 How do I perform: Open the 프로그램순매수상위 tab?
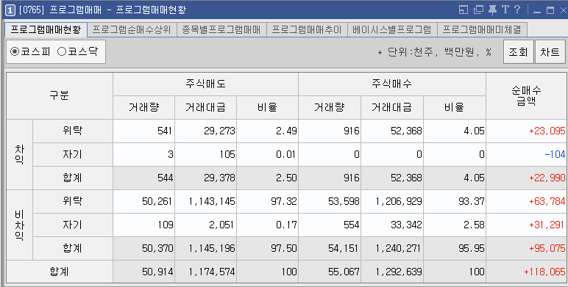point(132,29)
